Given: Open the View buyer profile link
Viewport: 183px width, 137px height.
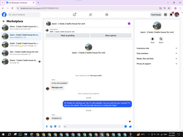Looking at the screenshot, I should point(96,76).
